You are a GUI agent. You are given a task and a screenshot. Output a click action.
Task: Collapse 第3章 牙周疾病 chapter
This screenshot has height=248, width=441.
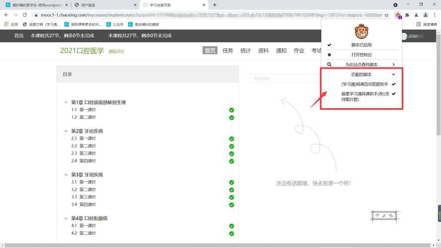click(x=66, y=175)
